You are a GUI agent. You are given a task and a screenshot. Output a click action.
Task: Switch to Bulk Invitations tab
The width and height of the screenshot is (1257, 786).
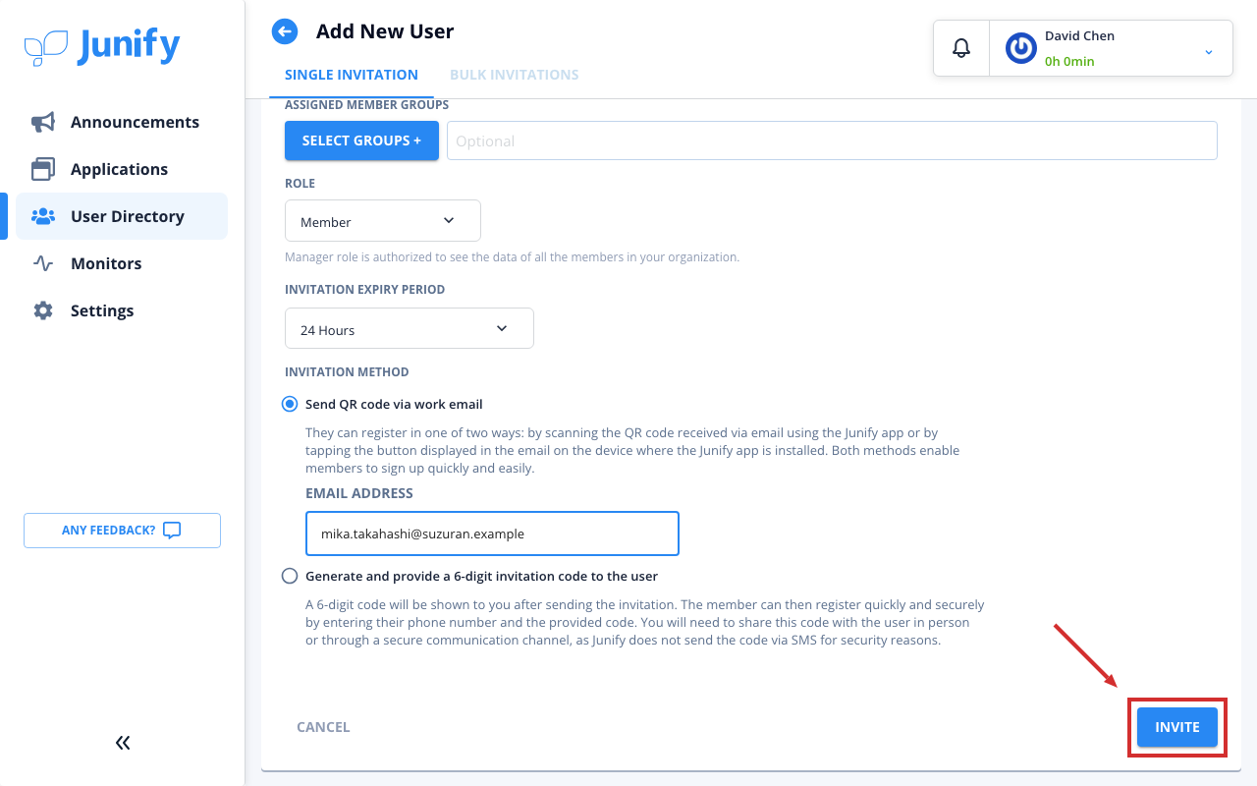tap(515, 75)
